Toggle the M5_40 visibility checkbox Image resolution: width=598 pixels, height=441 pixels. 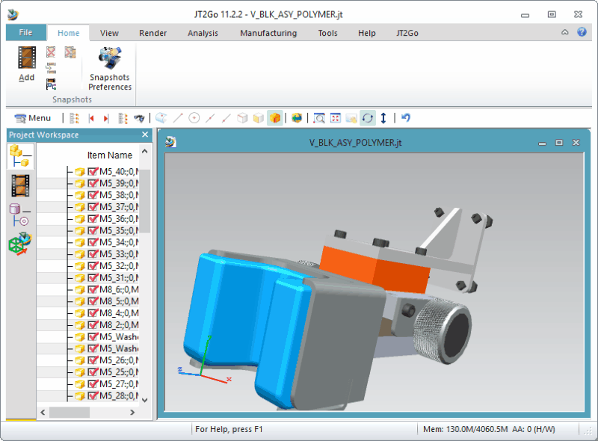[93, 172]
